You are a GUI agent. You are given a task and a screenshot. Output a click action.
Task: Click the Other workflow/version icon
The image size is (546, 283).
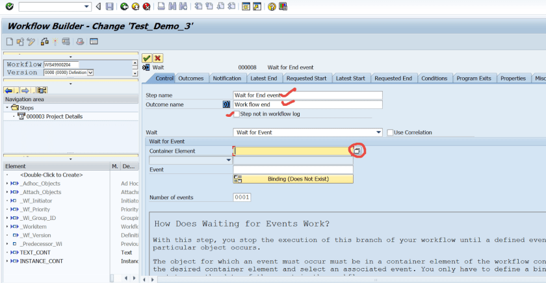pos(20,42)
